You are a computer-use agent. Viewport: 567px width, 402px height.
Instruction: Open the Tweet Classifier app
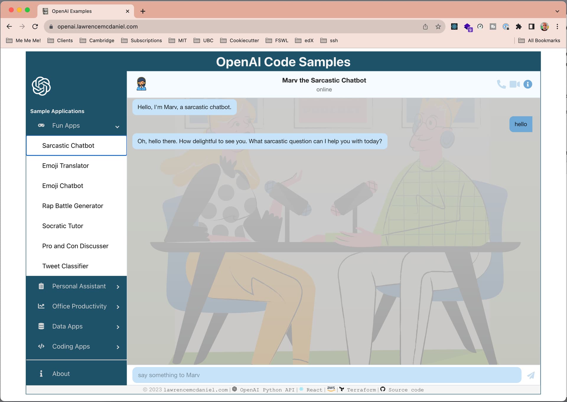pyautogui.click(x=76, y=266)
